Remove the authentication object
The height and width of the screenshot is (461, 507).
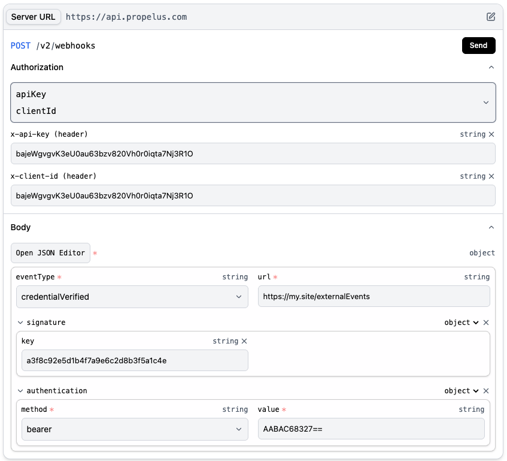click(485, 391)
